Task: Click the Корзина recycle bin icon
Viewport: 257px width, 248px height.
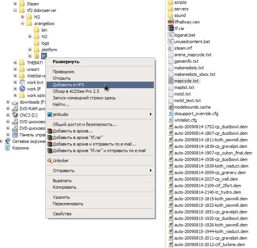Action: [8, 148]
